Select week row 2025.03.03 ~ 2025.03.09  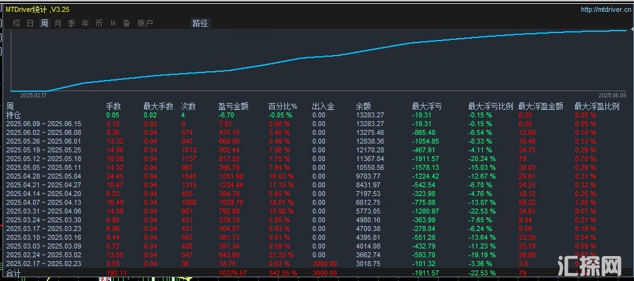(x=44, y=246)
